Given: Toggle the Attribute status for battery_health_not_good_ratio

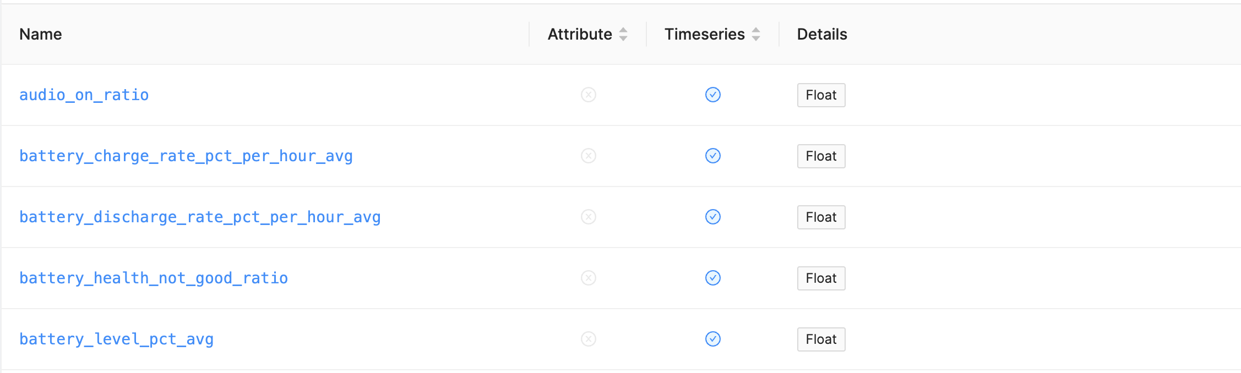Looking at the screenshot, I should pyautogui.click(x=589, y=278).
